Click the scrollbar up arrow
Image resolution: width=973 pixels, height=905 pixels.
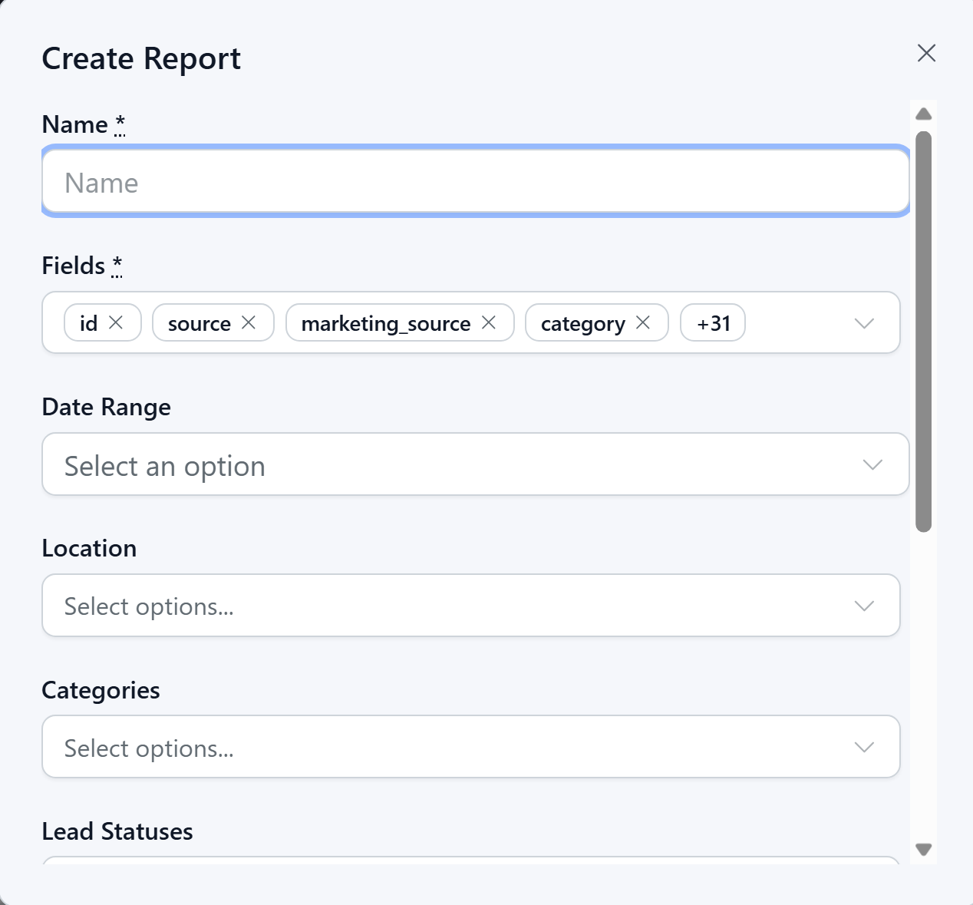click(x=924, y=114)
